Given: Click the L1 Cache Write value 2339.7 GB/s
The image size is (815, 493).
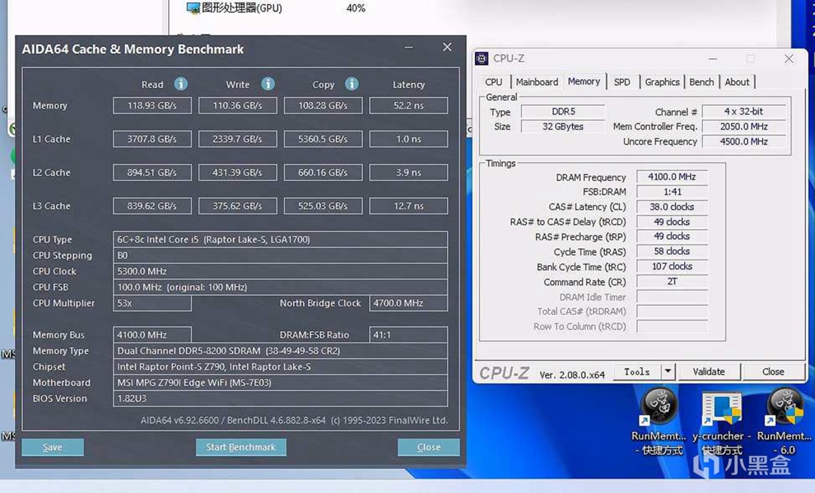Looking at the screenshot, I should pyautogui.click(x=237, y=139).
